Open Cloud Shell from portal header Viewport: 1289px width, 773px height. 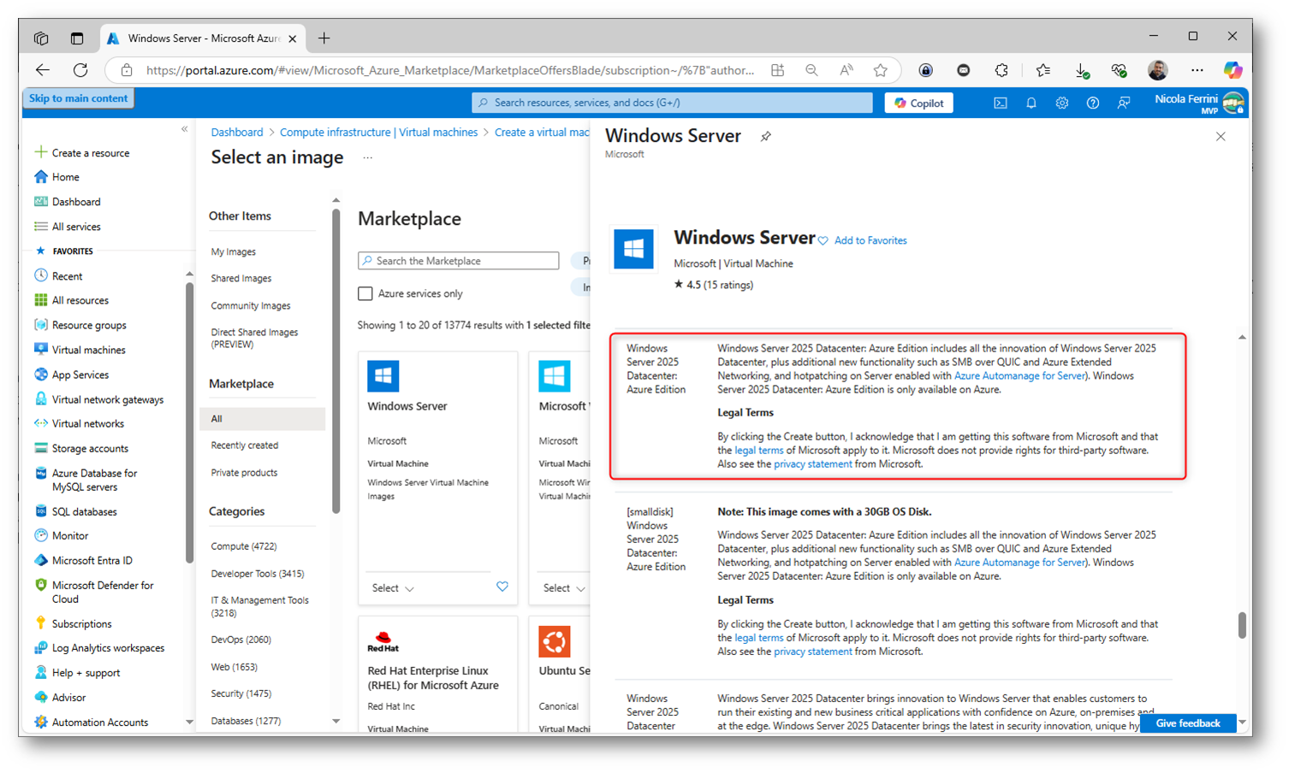(1000, 103)
